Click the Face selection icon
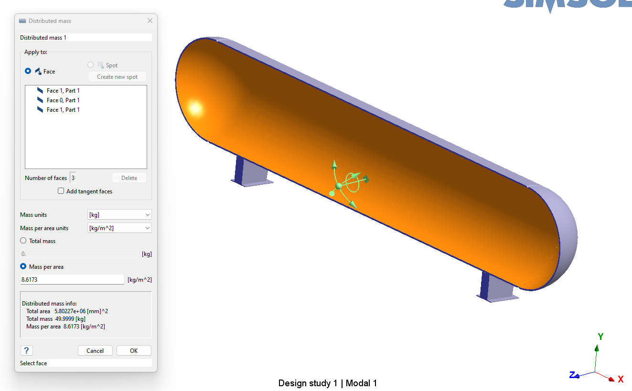This screenshot has height=391, width=632. coord(38,71)
